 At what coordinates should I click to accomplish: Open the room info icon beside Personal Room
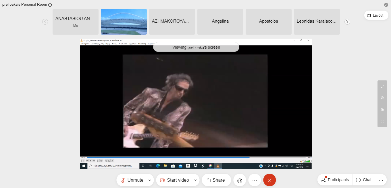coord(50,5)
